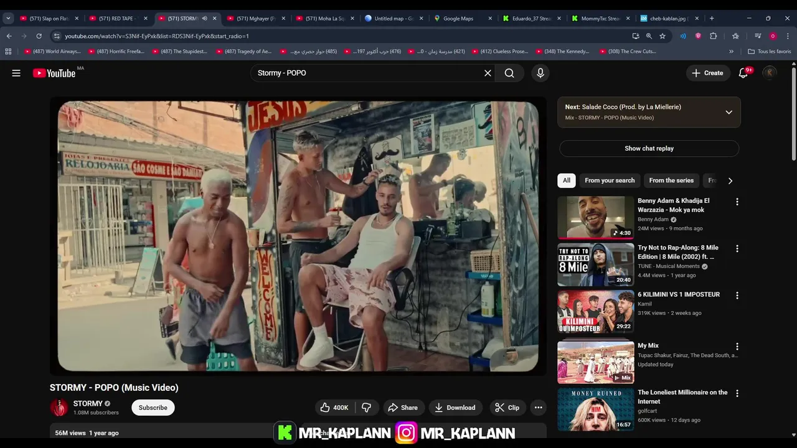The image size is (797, 448).
Task: Open the account avatar menu
Action: pos(770,73)
